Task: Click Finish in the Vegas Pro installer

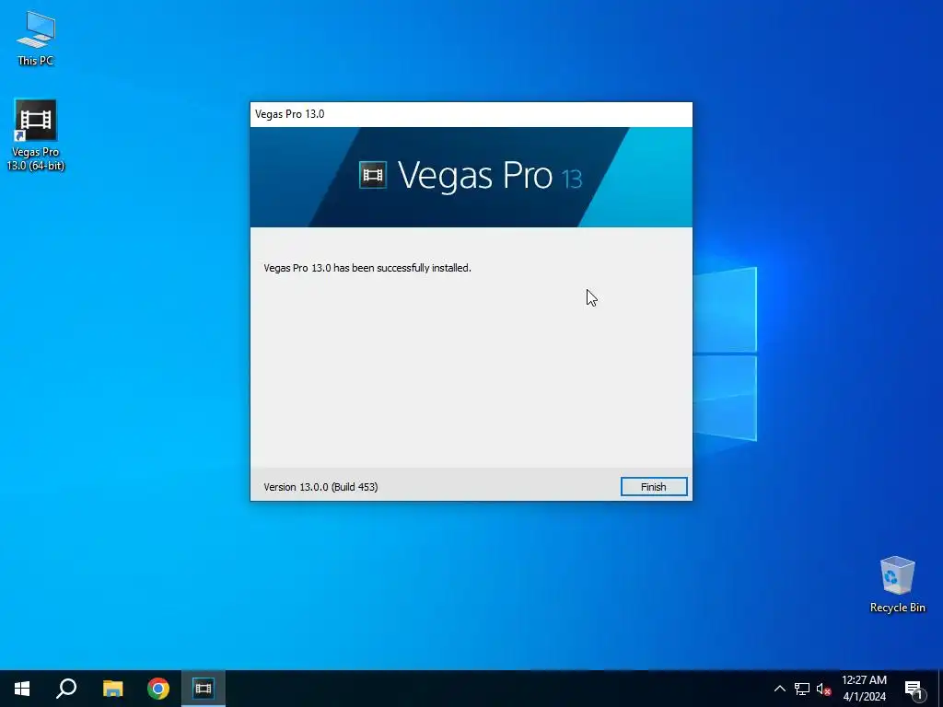Action: 654,486
